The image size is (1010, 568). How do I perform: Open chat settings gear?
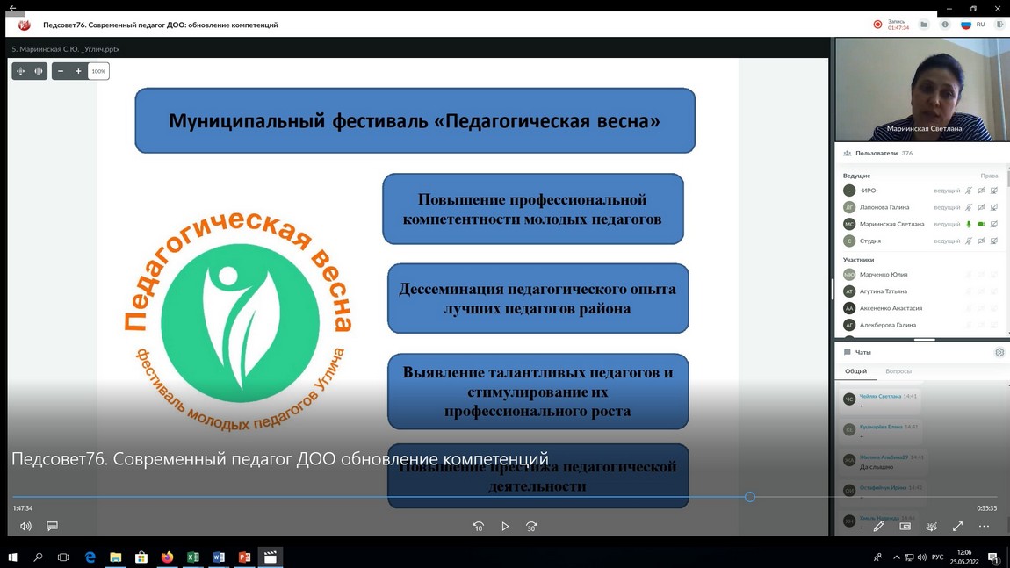999,352
